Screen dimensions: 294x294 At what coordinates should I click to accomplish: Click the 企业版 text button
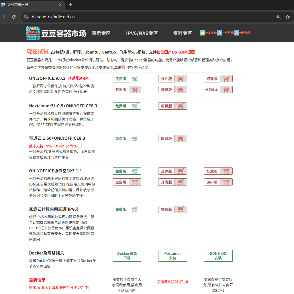[121, 182]
